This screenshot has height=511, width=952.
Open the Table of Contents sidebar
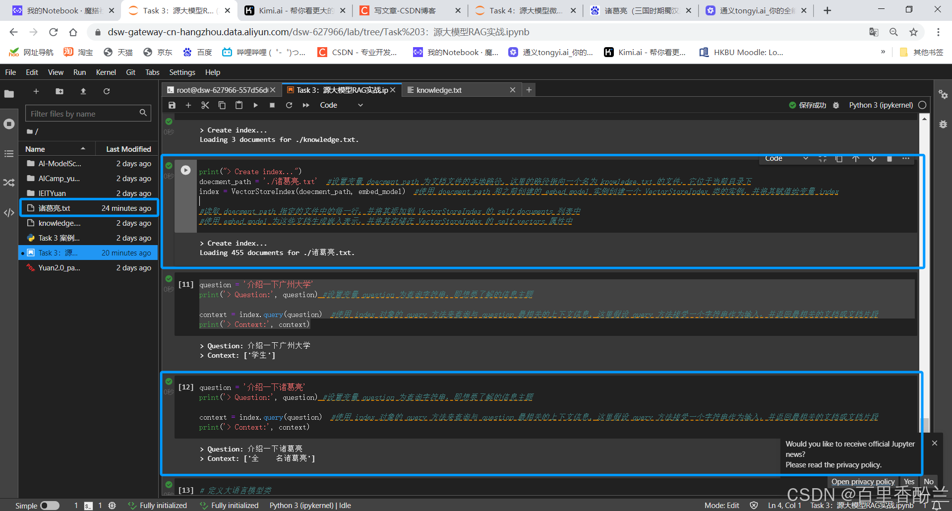[x=9, y=153]
